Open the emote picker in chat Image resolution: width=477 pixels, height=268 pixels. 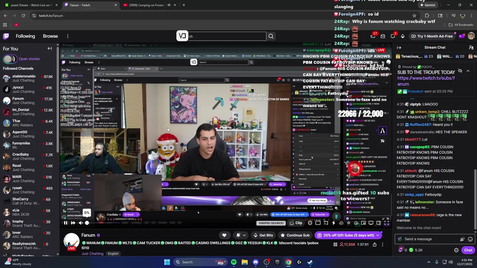coord(470,239)
